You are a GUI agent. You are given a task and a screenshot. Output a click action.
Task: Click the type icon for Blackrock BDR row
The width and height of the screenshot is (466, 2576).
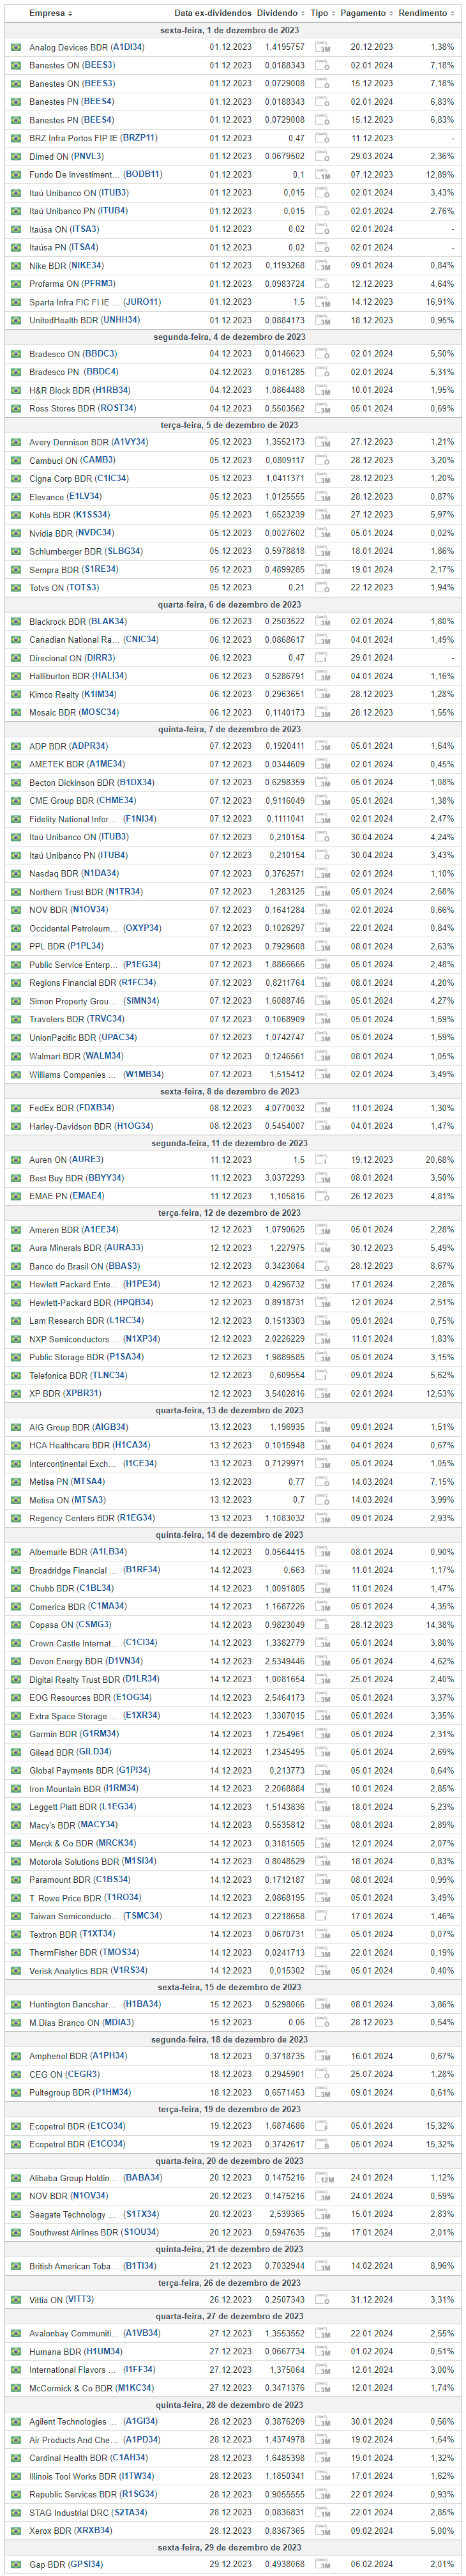[x=322, y=621]
